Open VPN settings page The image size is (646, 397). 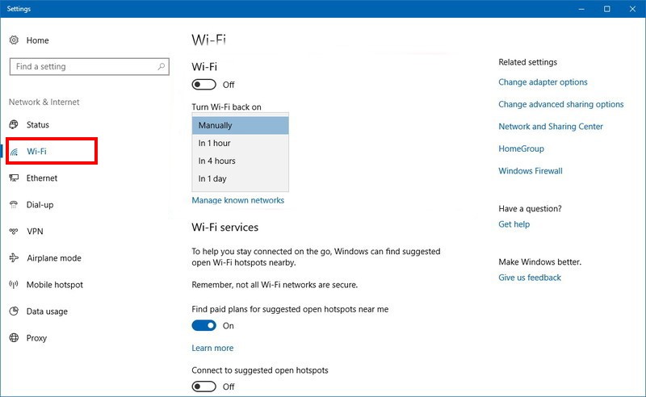(35, 232)
